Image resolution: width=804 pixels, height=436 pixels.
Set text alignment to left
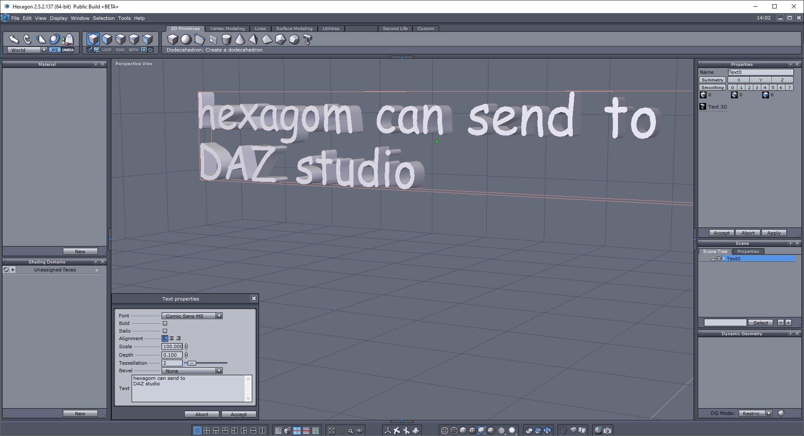[x=165, y=339]
